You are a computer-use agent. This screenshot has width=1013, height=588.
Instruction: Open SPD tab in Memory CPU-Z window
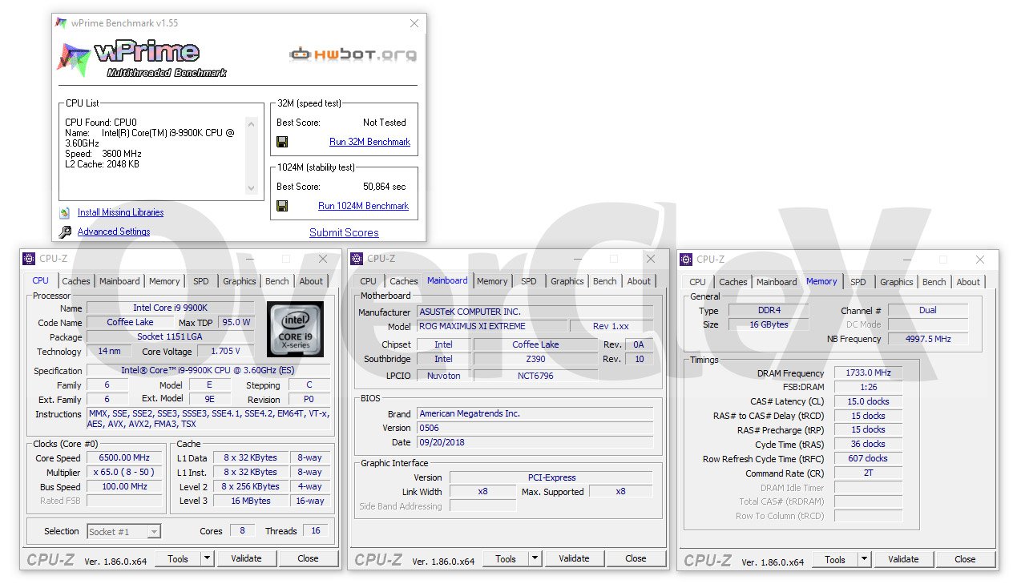[858, 282]
